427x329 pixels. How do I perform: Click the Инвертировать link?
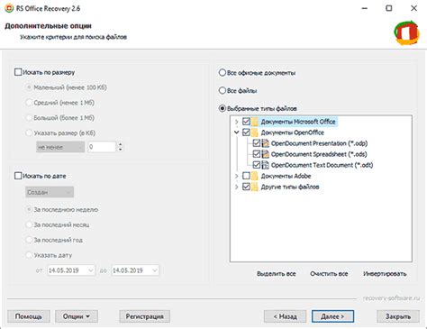click(385, 274)
